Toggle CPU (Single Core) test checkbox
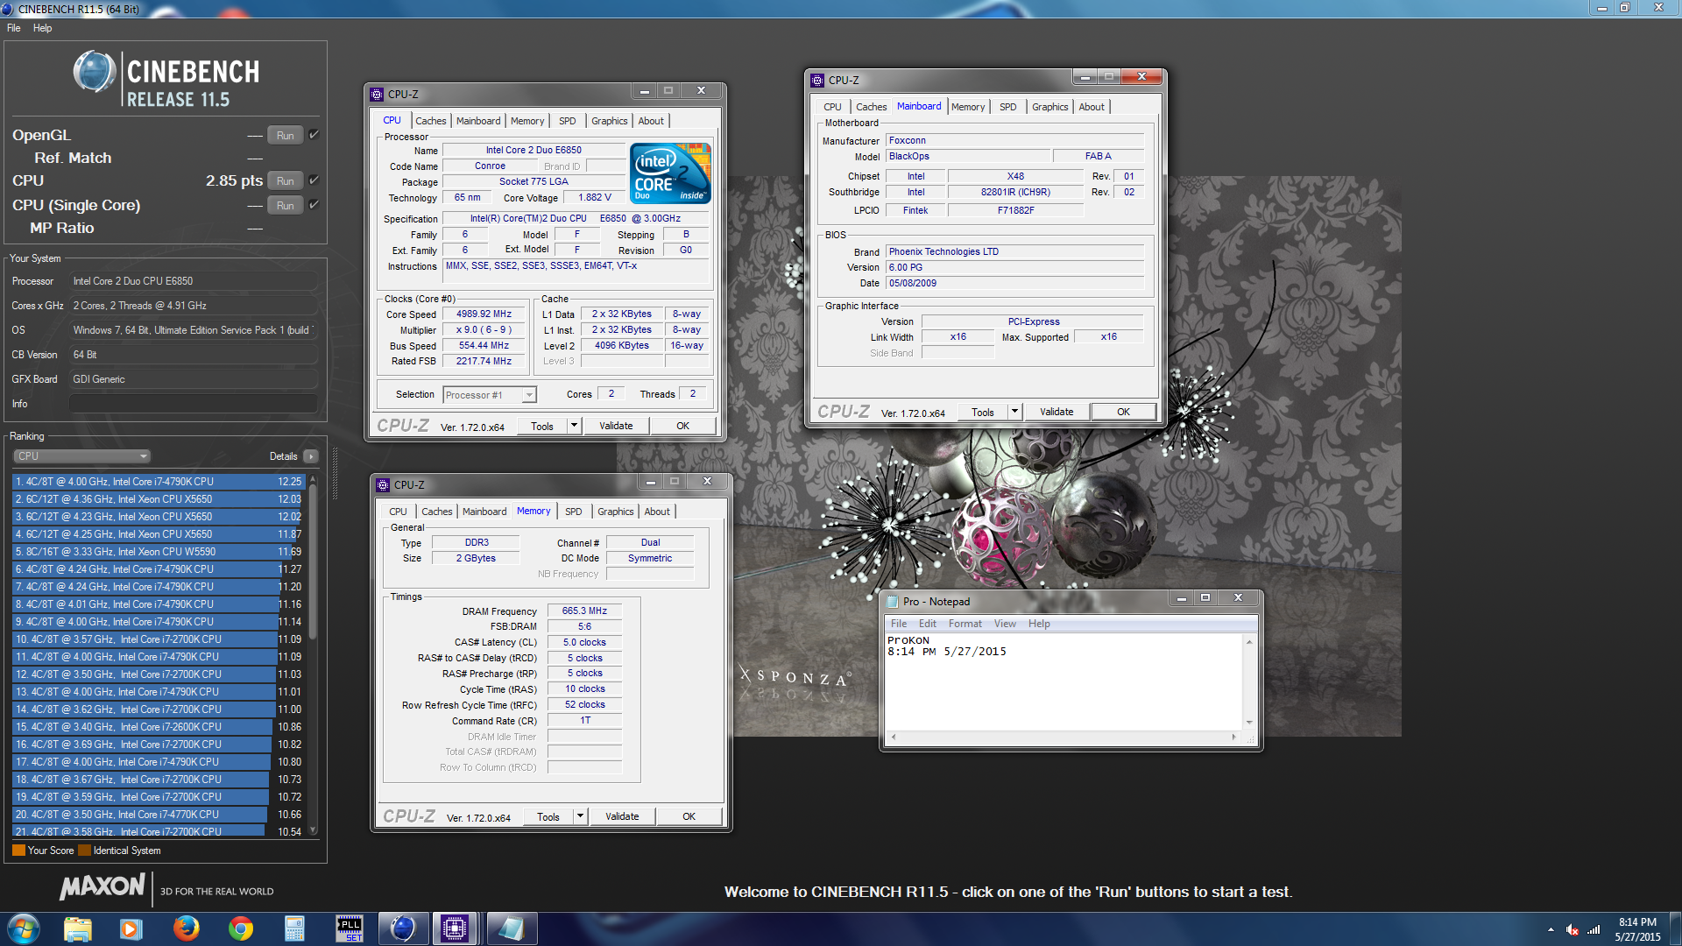This screenshot has width=1682, height=946. point(314,205)
